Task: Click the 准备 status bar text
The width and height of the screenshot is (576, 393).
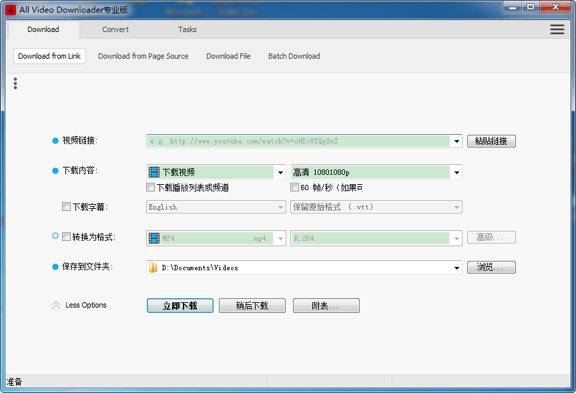Action: coord(15,382)
